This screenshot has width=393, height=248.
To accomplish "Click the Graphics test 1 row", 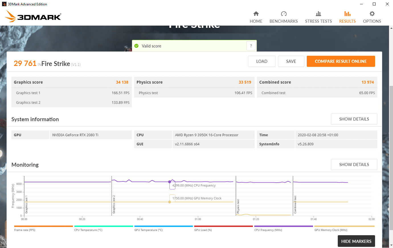I will click(x=71, y=93).
